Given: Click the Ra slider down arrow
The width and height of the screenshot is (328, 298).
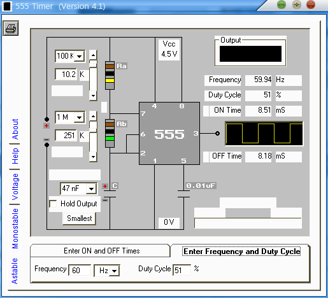Looking at the screenshot, I should [x=93, y=96].
